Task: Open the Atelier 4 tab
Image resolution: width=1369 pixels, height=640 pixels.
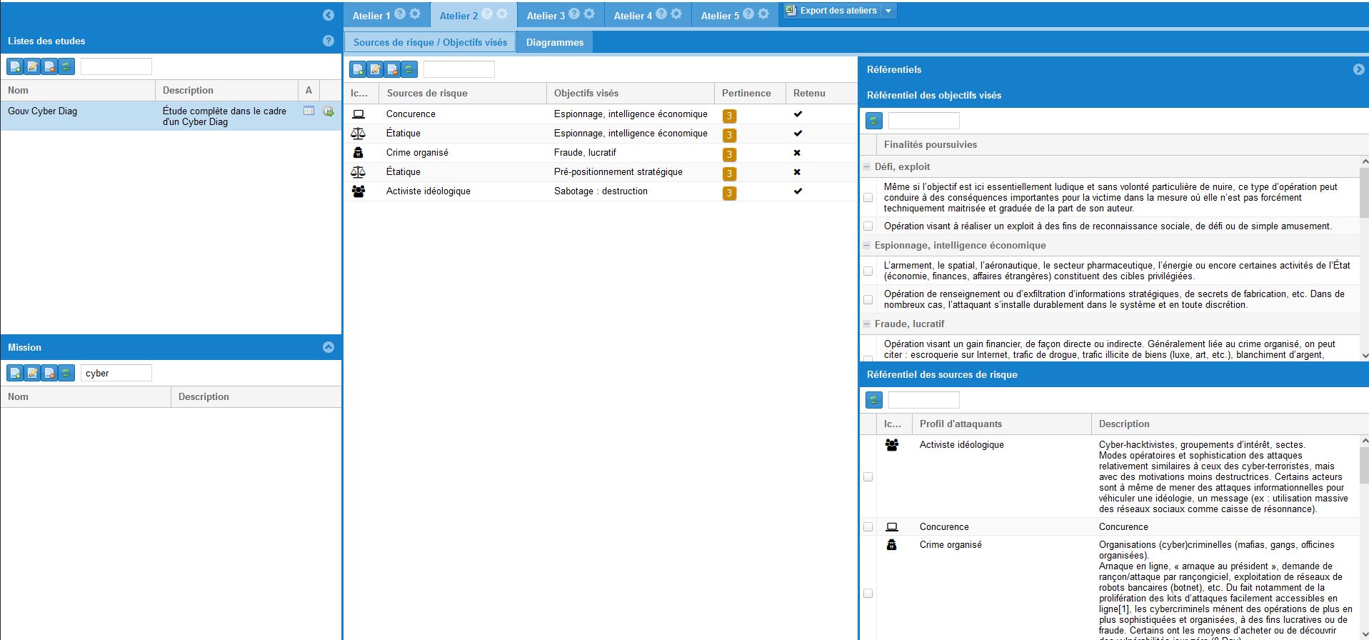Action: coord(633,15)
